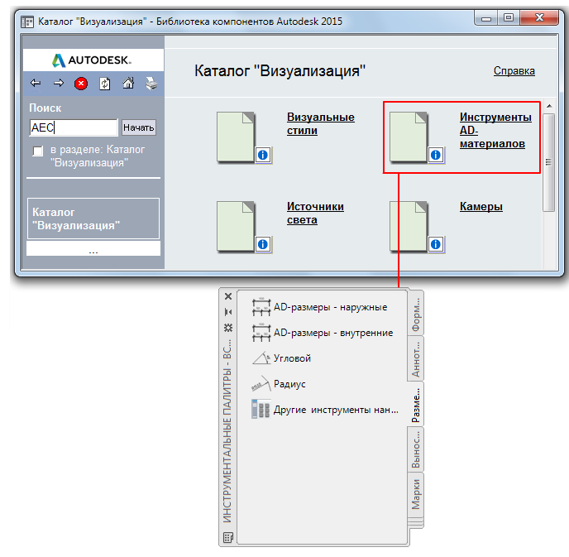The image size is (569, 557).
Task: Click the Инструменты AD-материалов page thumbnail
Action: [409, 137]
